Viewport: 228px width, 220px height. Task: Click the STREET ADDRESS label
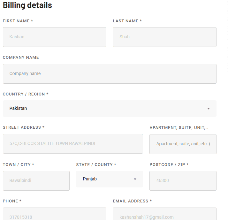pos(24,127)
